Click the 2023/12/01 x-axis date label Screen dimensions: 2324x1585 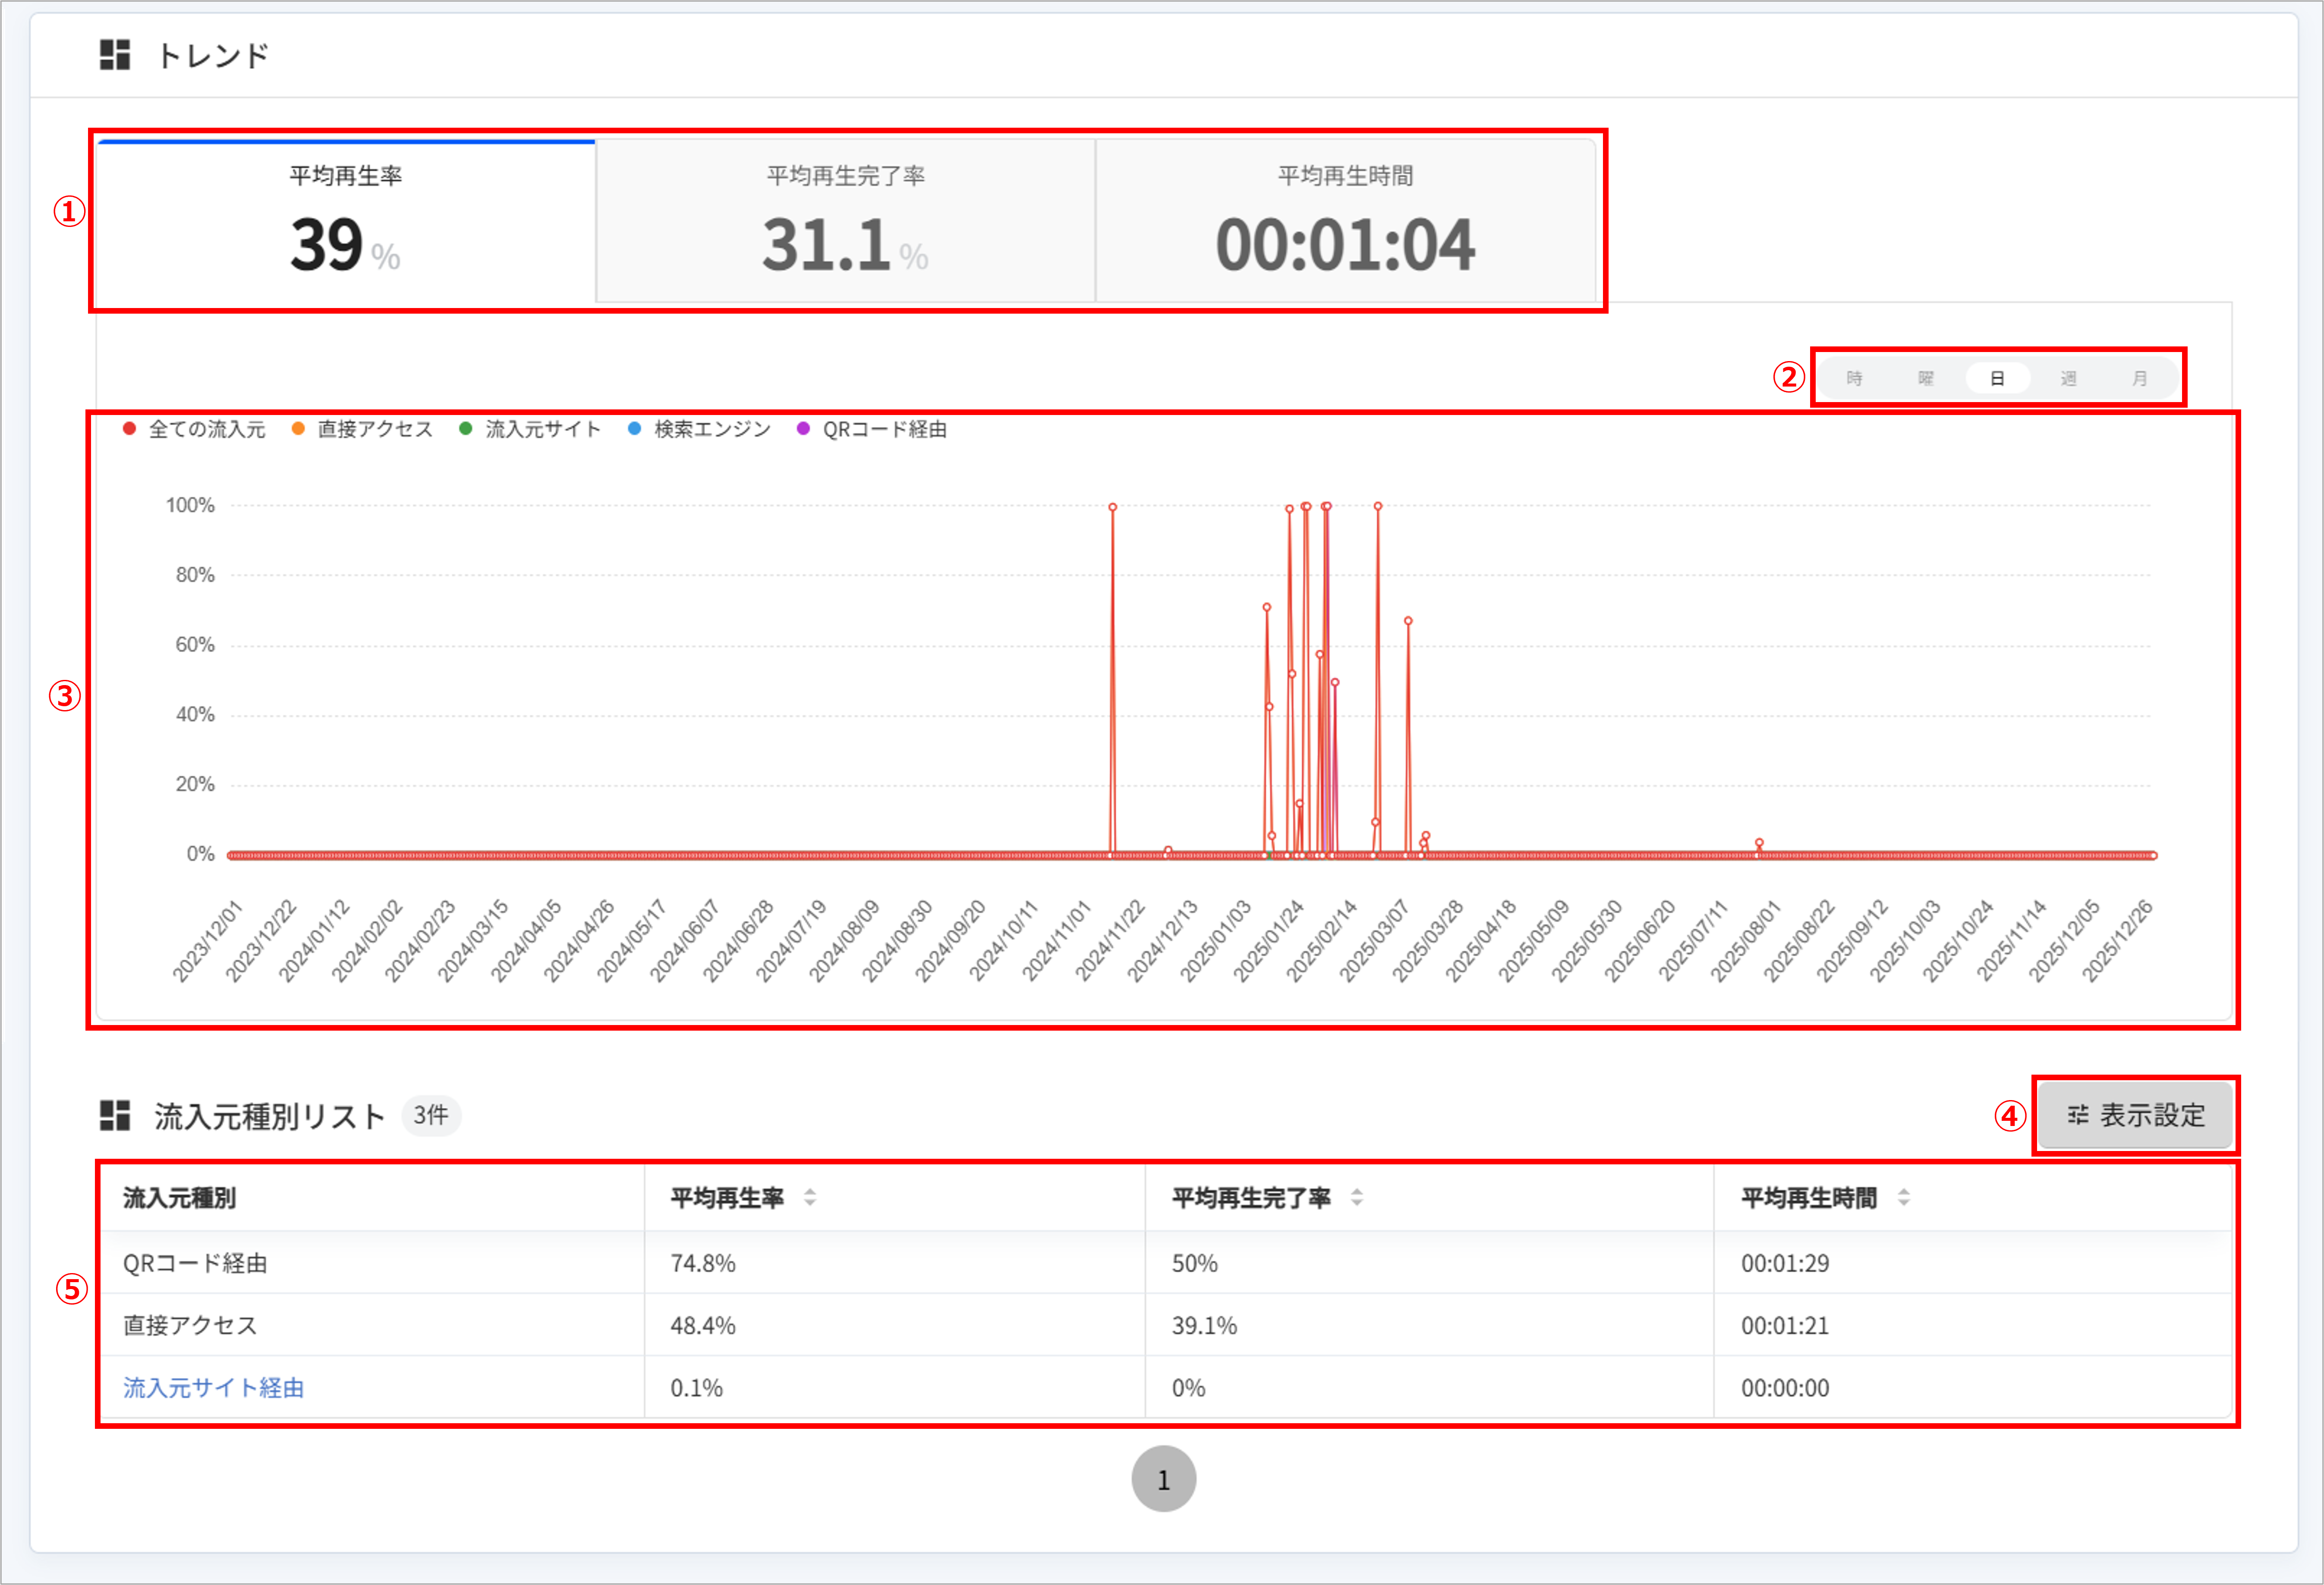pyautogui.click(x=207, y=940)
